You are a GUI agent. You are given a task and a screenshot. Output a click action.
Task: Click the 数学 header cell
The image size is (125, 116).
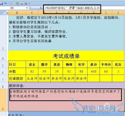44,64
